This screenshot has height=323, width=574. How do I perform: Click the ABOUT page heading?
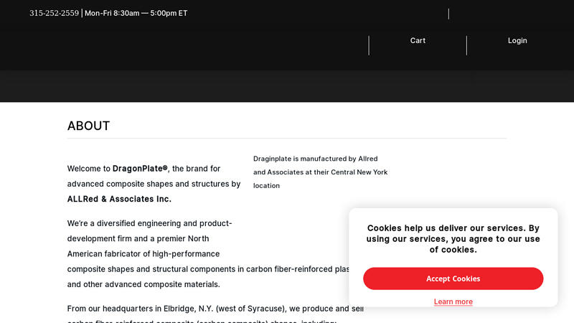[x=88, y=126]
